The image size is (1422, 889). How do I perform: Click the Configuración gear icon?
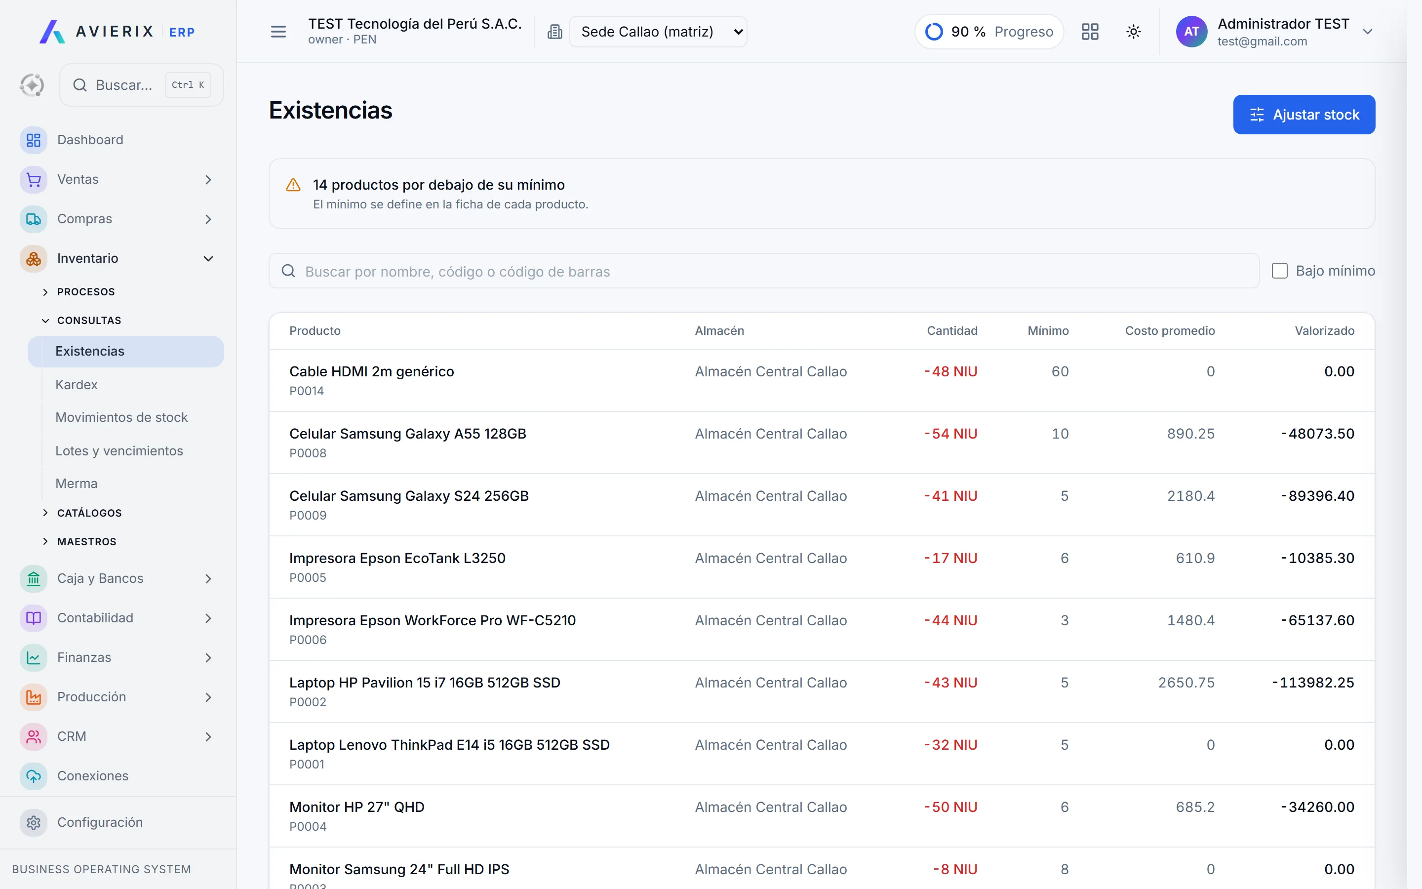pyautogui.click(x=34, y=822)
